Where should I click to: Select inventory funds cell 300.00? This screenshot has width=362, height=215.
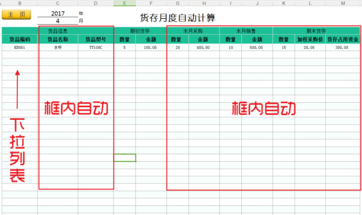(343, 47)
